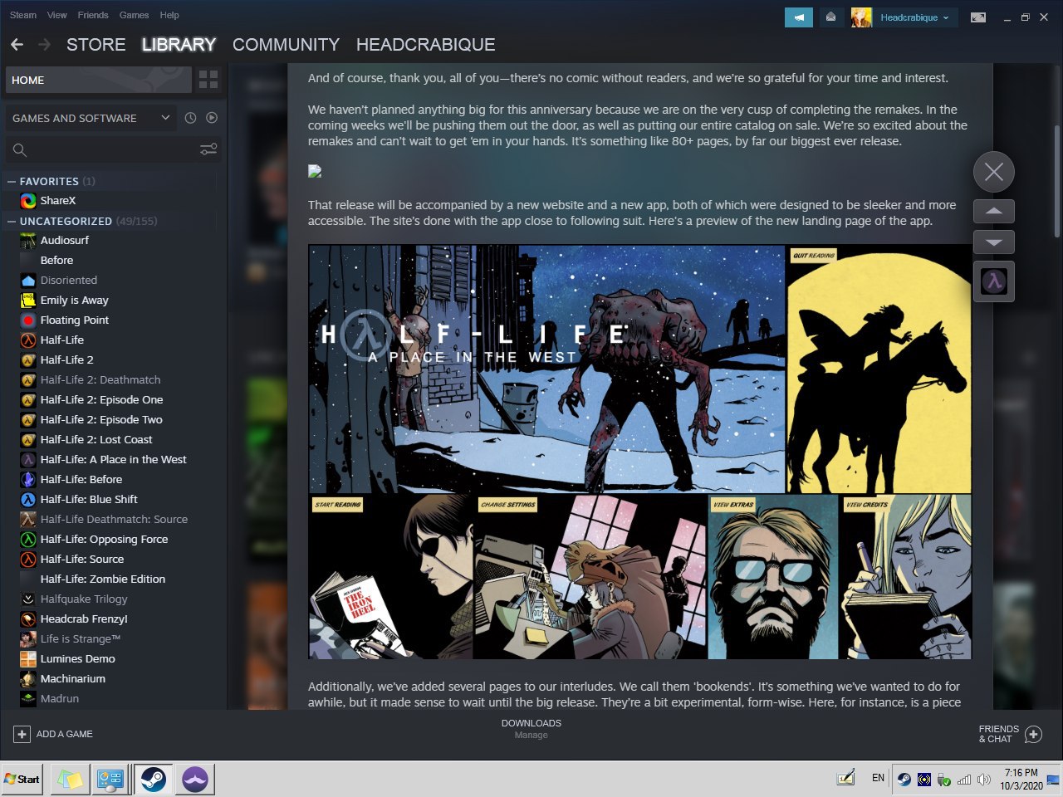Open the Games menu

(x=134, y=15)
